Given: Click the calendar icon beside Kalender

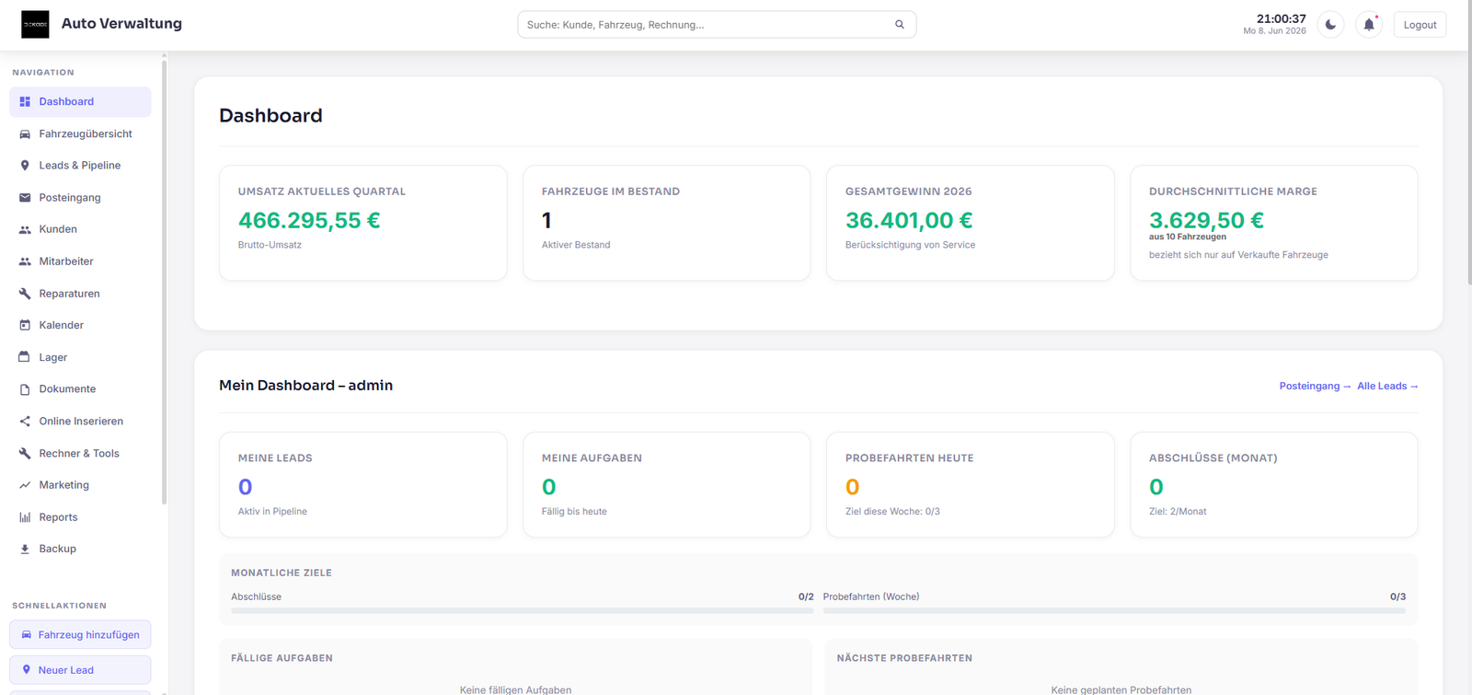Looking at the screenshot, I should point(25,325).
